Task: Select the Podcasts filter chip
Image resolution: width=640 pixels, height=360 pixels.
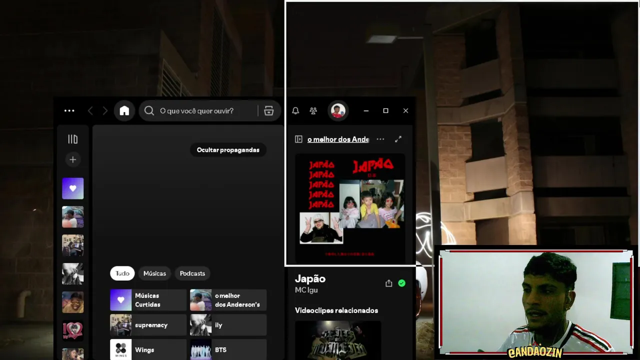Action: [192, 273]
